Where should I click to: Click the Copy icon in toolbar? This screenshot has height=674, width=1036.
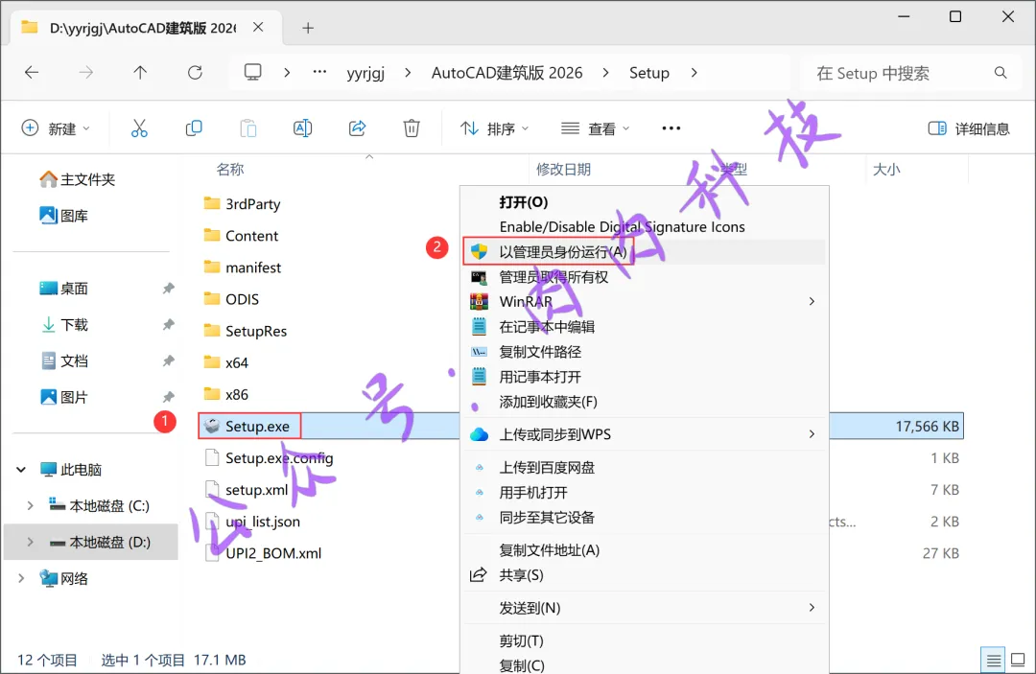pyautogui.click(x=194, y=128)
